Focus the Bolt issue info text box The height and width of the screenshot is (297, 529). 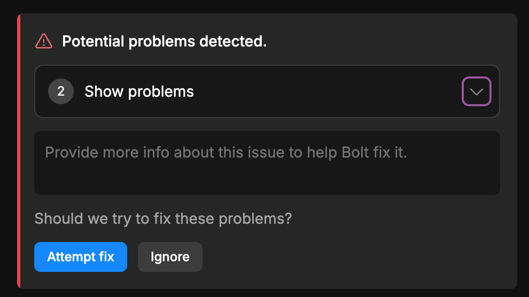coord(267,163)
